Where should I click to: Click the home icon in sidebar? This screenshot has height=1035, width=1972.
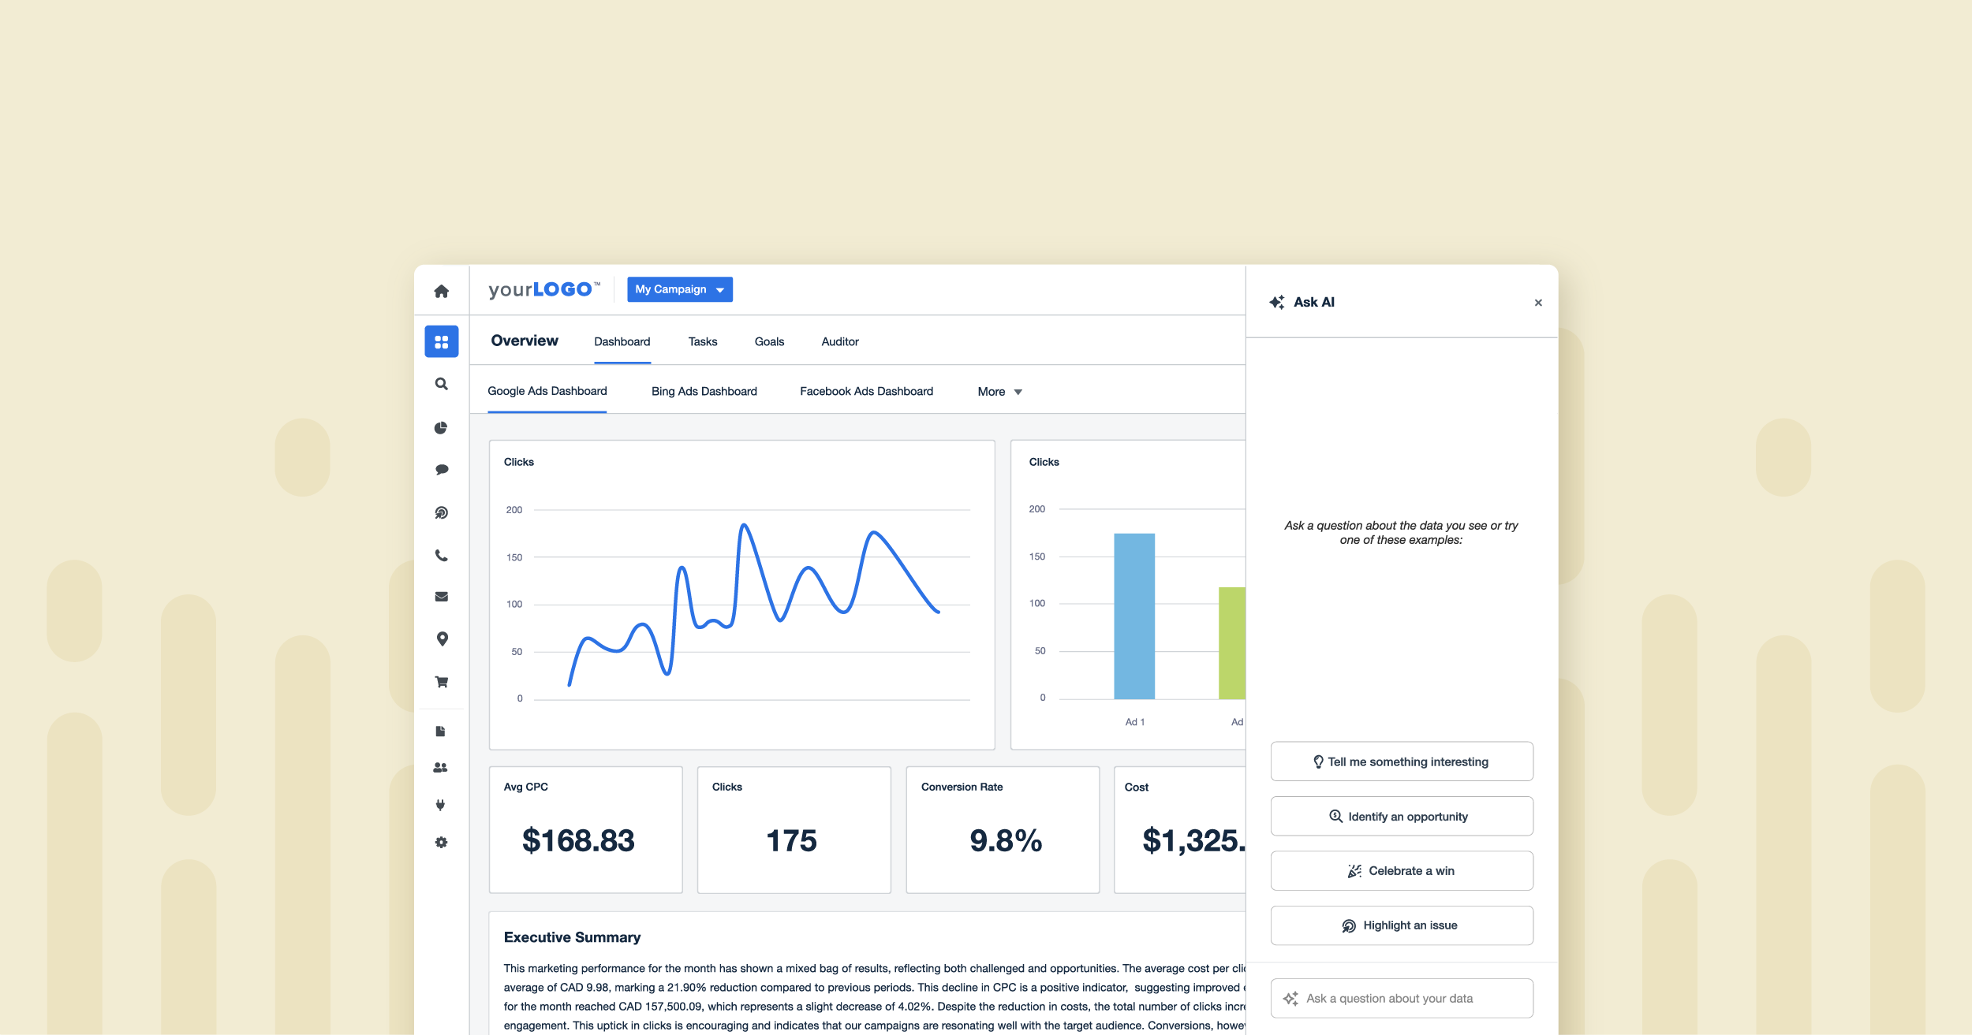[x=441, y=292]
